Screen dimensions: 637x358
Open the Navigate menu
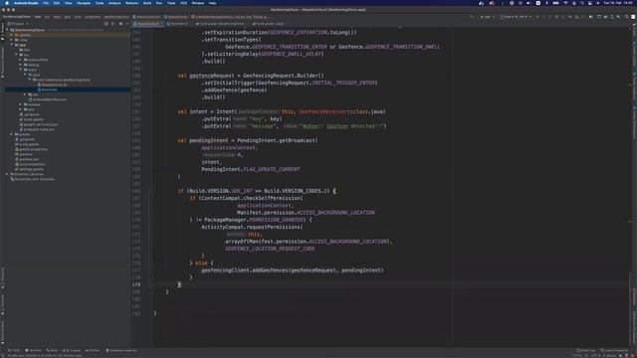coord(84,3)
